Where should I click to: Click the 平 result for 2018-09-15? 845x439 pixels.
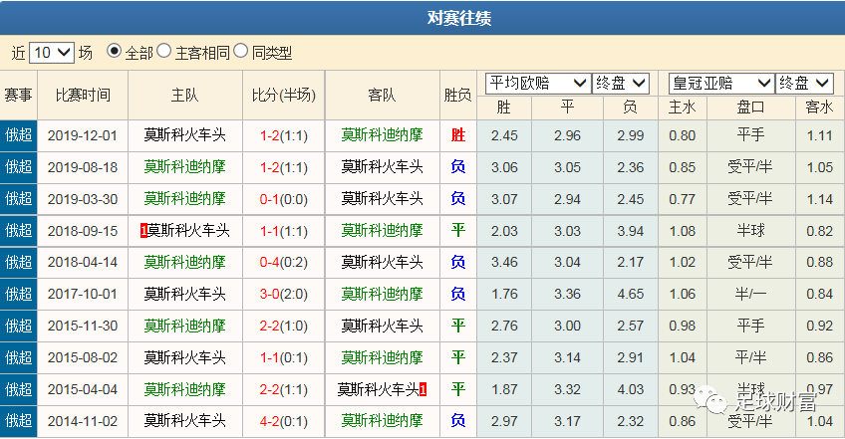point(458,231)
